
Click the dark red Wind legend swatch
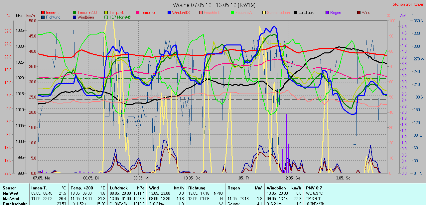click(x=359, y=13)
